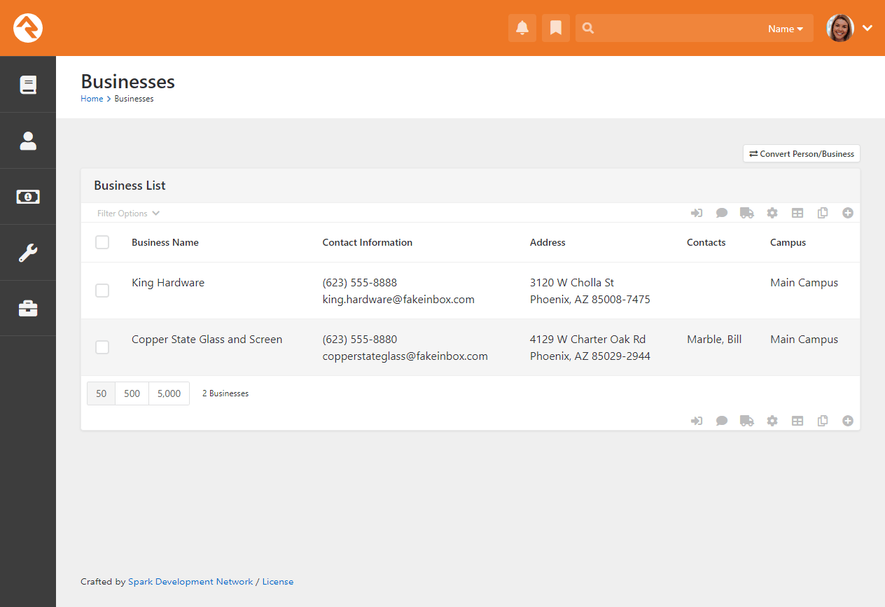Click the 2 Businesses count text
The height and width of the screenshot is (607, 885).
225,393
